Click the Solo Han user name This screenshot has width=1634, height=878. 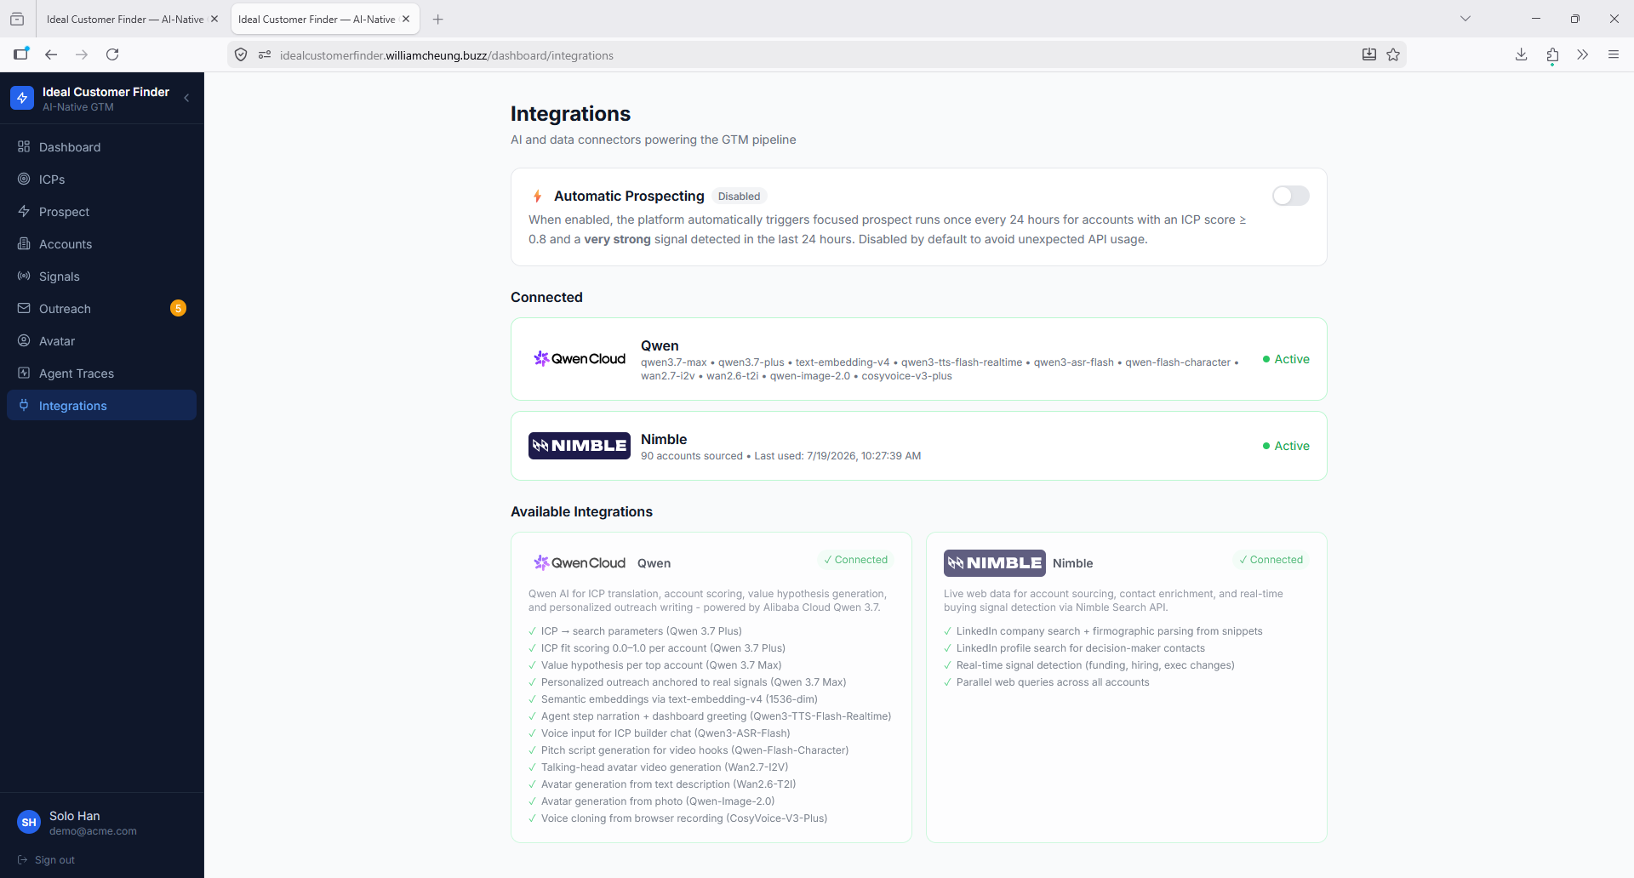click(74, 816)
